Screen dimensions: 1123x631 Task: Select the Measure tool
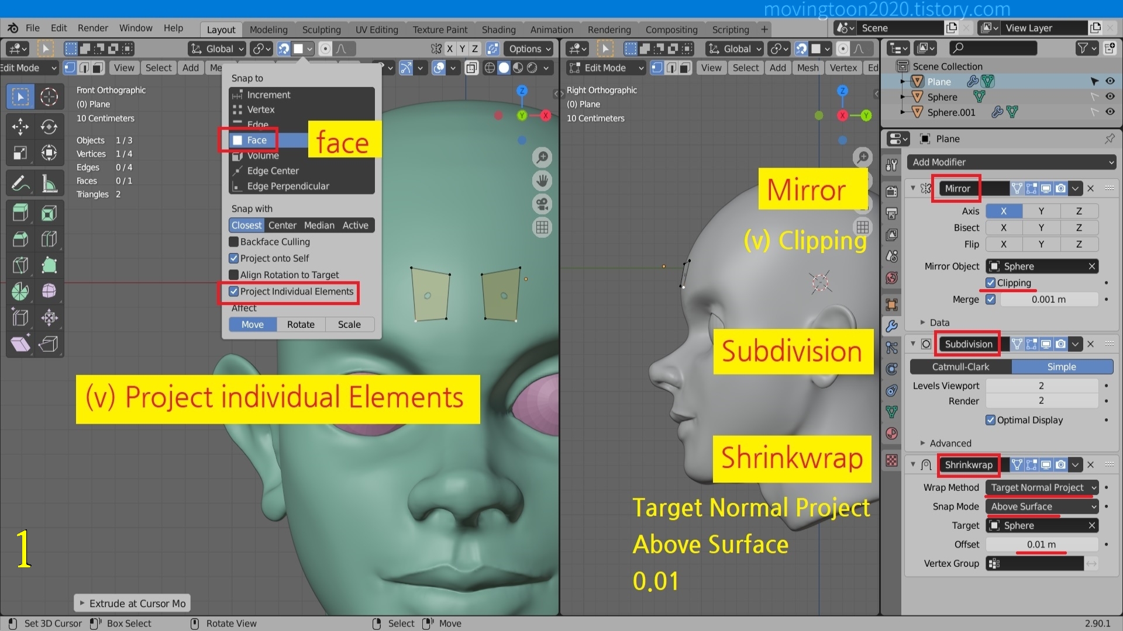49,183
